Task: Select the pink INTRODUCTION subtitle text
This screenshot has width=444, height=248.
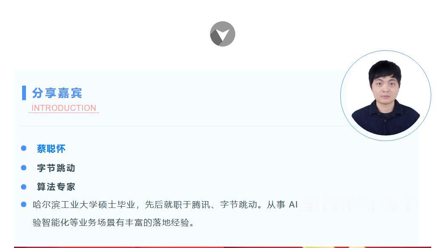Action: [64, 108]
